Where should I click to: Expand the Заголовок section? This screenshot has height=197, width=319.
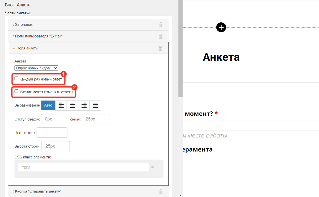(88, 25)
